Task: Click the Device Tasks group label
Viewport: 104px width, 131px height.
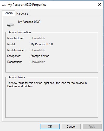Action: [16, 77]
